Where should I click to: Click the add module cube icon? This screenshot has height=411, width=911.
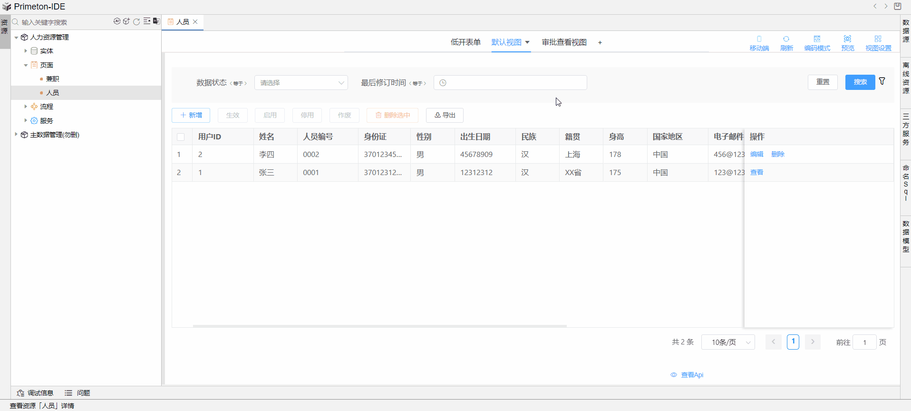[126, 21]
